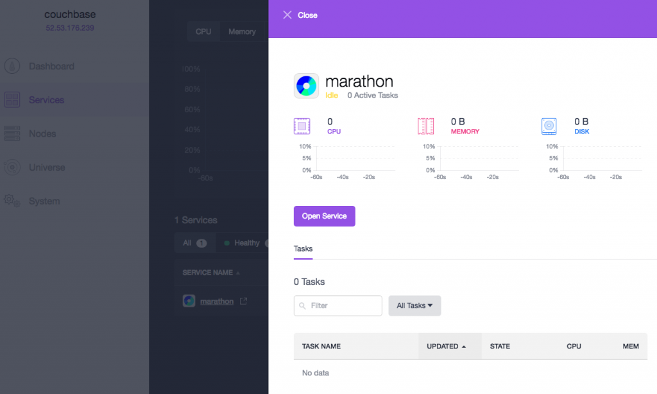
Task: Click the Idle status label
Action: point(332,95)
